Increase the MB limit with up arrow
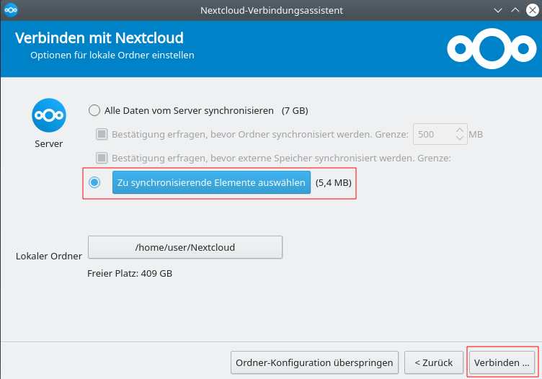The image size is (542, 379). 460,130
